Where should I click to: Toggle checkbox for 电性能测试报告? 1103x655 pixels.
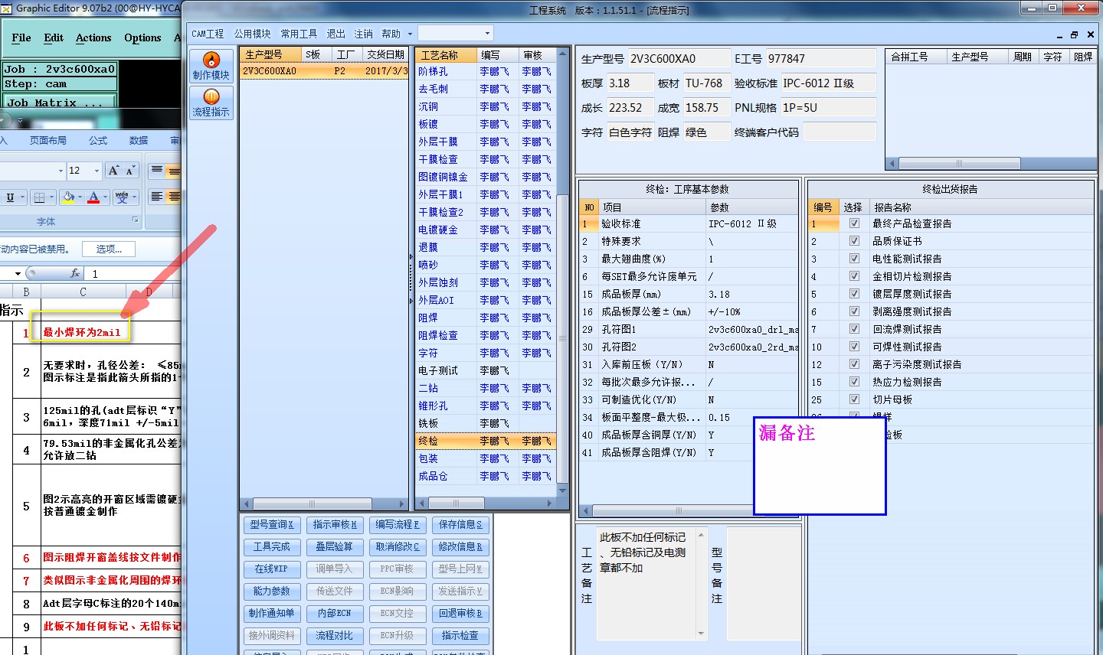pos(854,259)
